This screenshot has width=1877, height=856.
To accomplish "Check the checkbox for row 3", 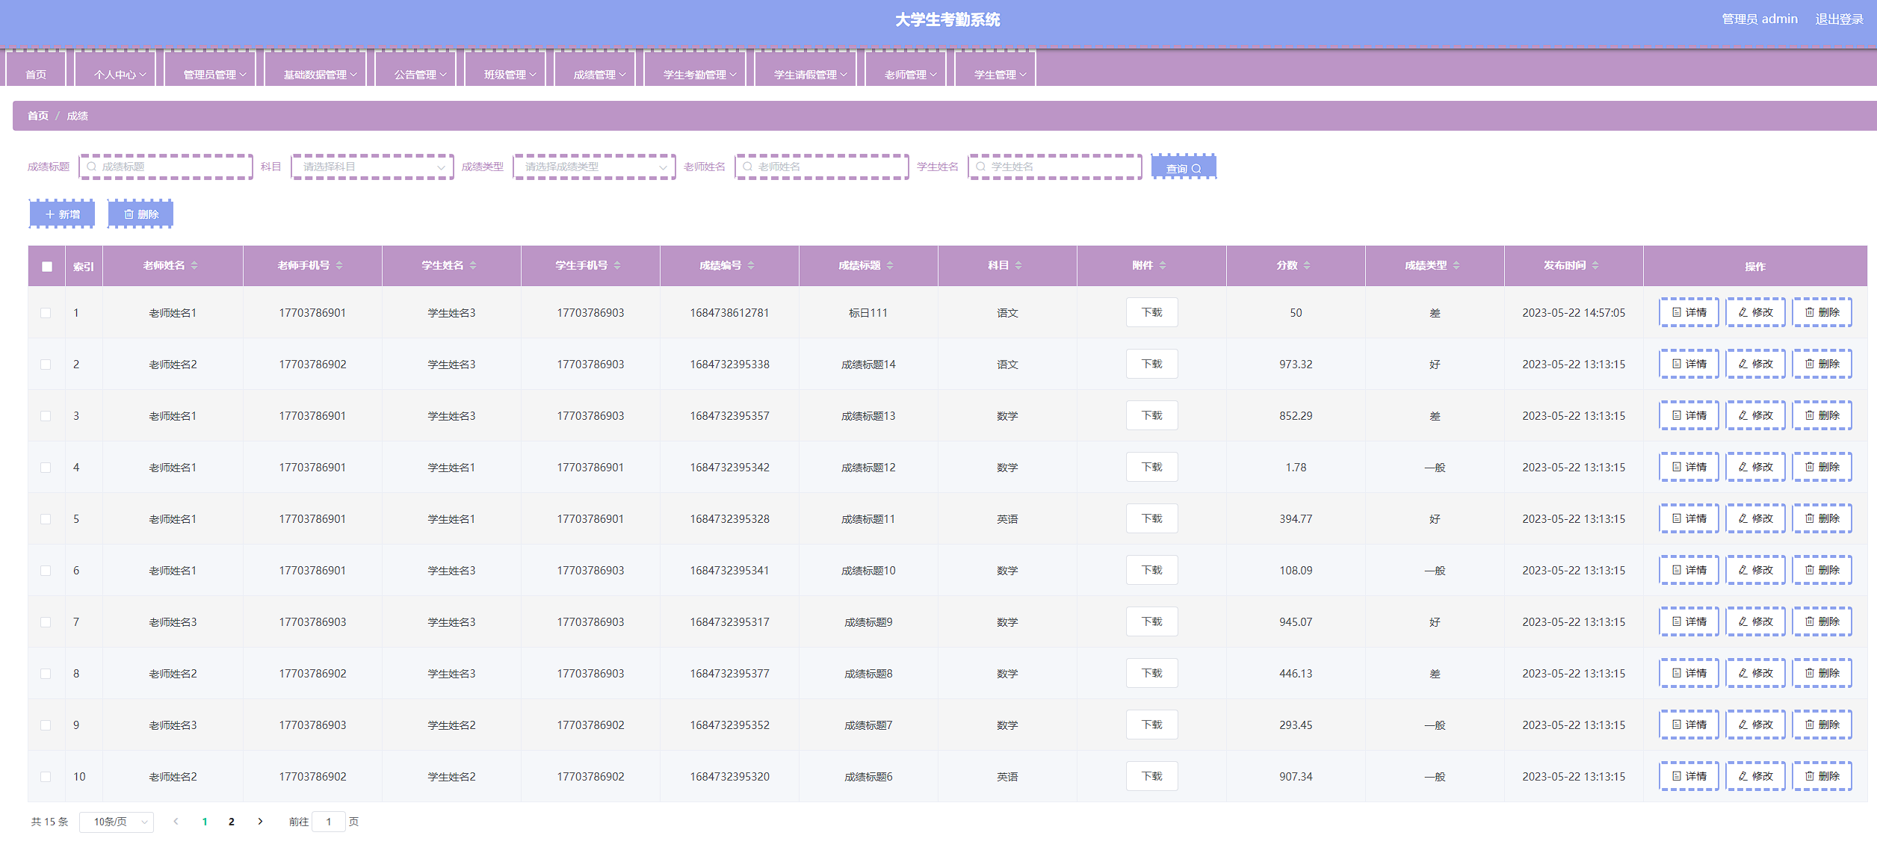I will click(x=46, y=416).
